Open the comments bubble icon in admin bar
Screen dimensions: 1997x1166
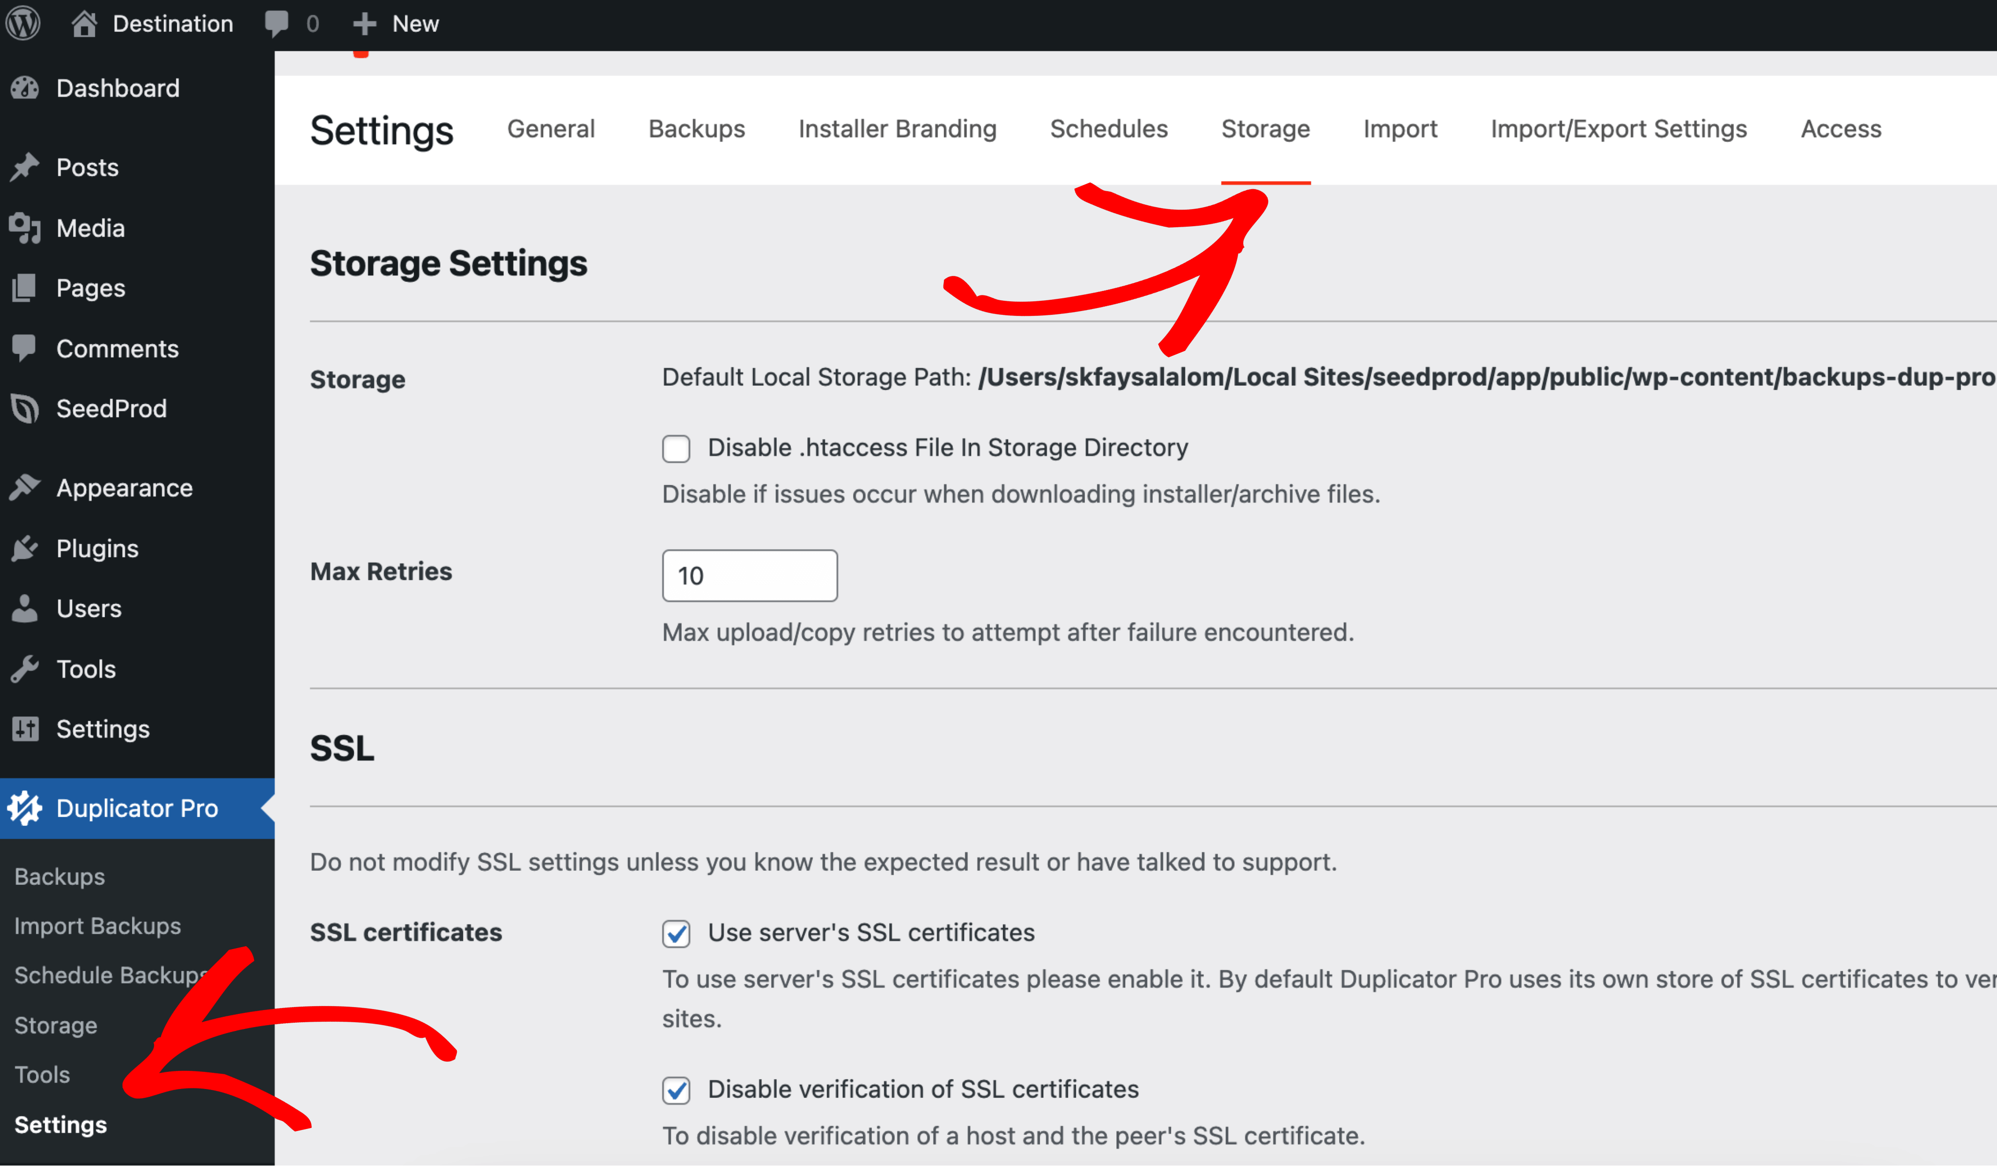pos(276,24)
